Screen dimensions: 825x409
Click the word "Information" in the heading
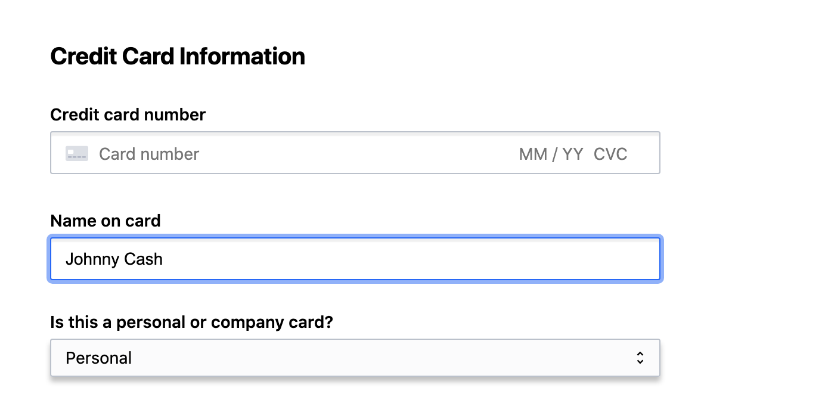click(242, 56)
